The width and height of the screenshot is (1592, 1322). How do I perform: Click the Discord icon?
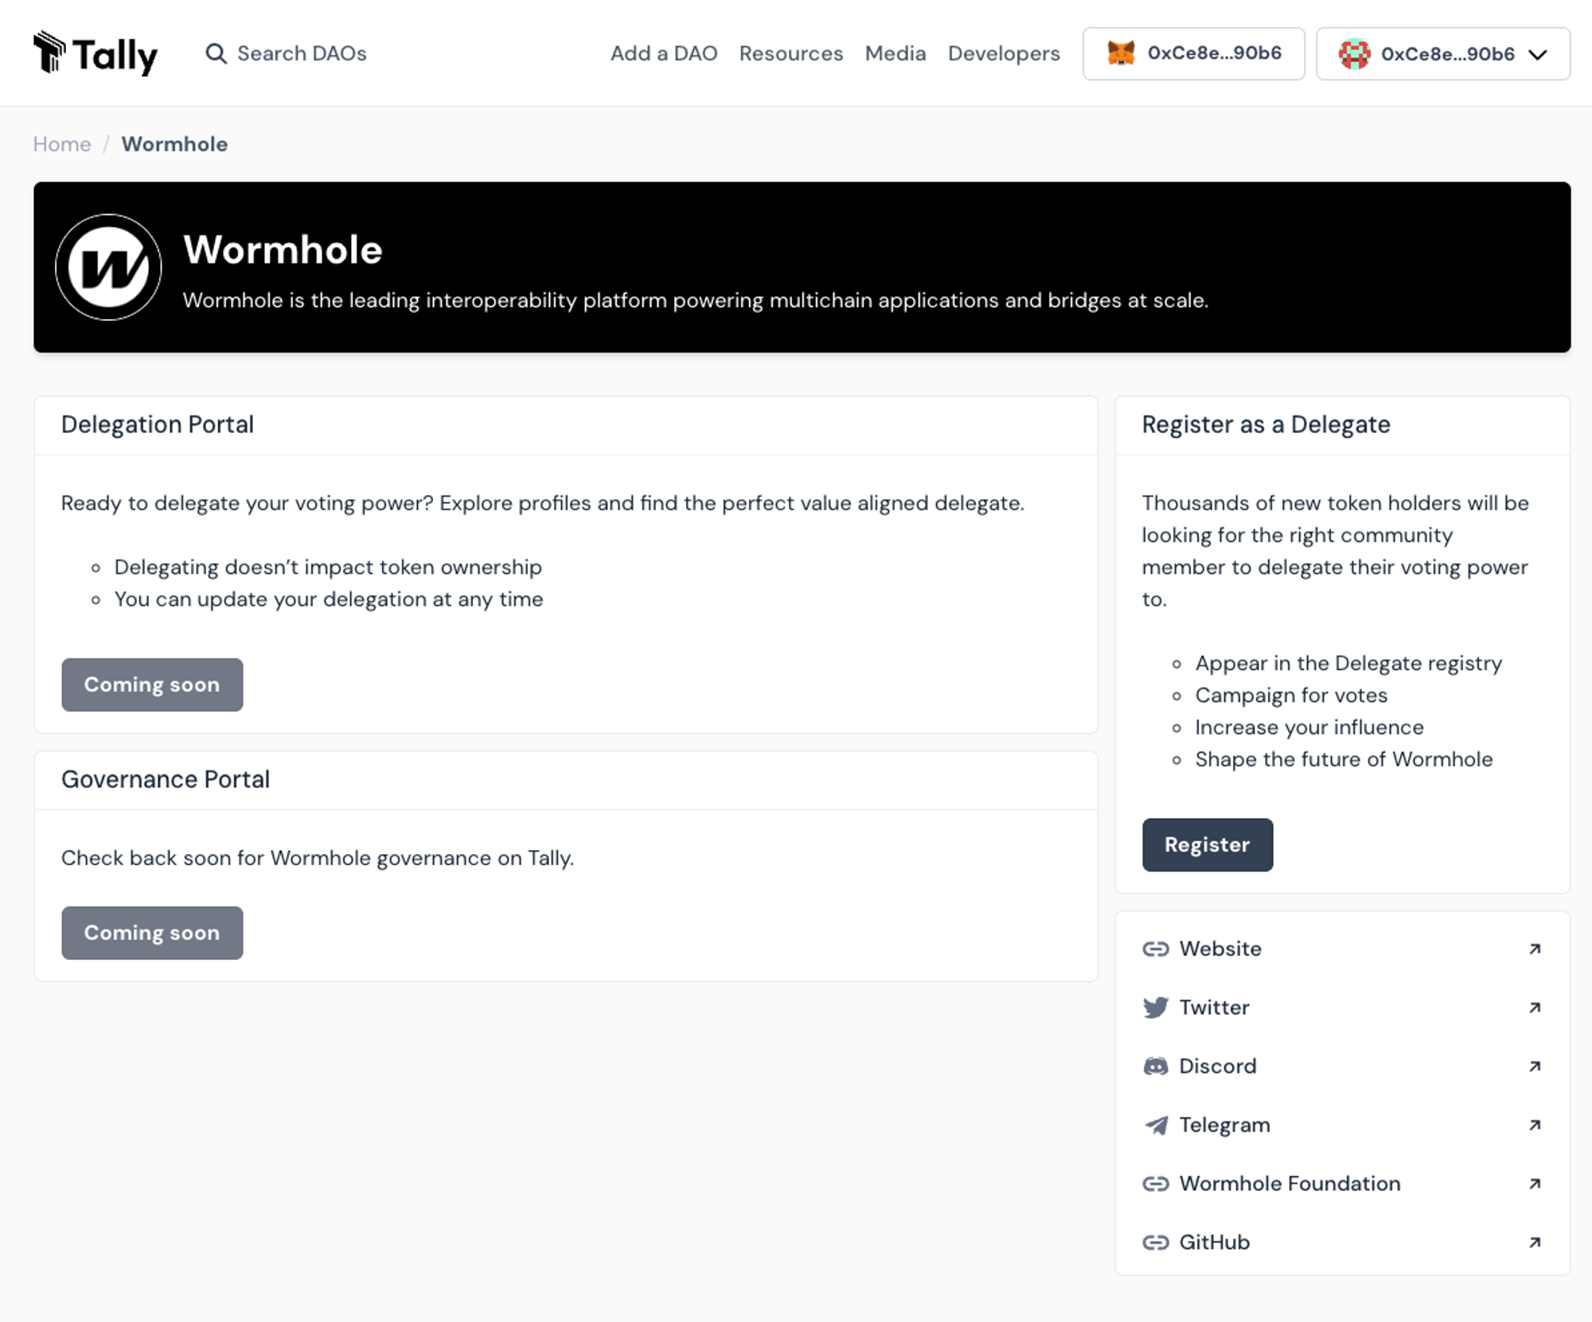(1156, 1067)
